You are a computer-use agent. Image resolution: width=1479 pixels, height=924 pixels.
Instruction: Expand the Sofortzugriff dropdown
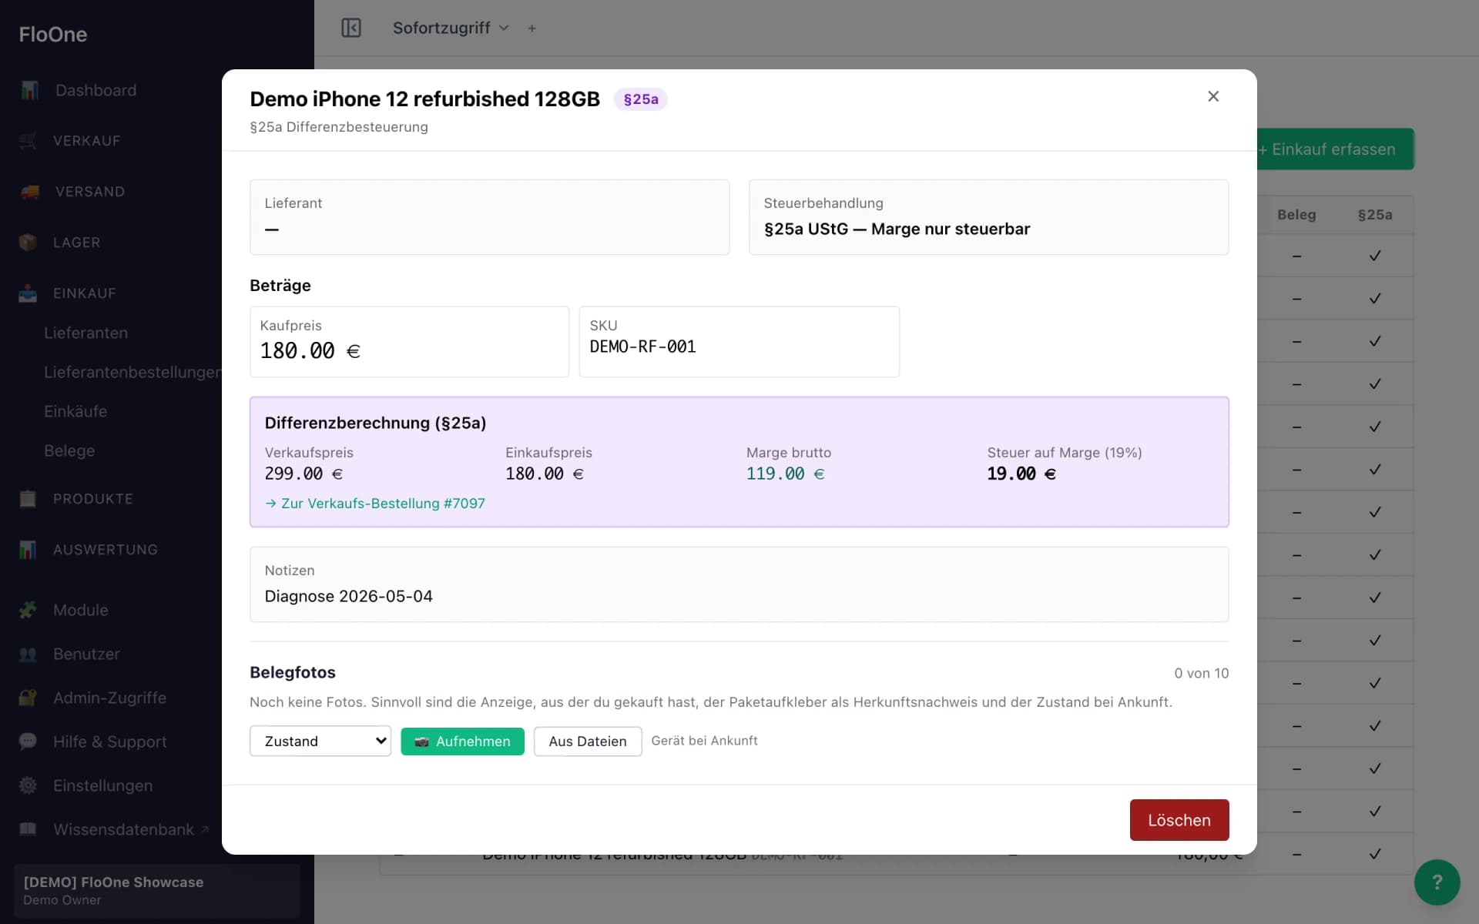pyautogui.click(x=451, y=28)
